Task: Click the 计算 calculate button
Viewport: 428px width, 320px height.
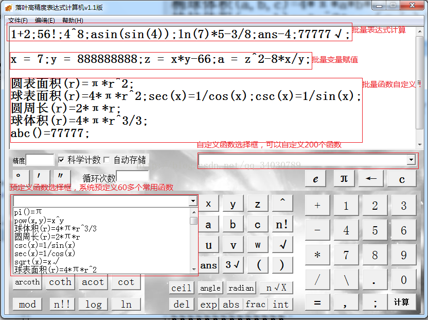Action: (x=402, y=302)
